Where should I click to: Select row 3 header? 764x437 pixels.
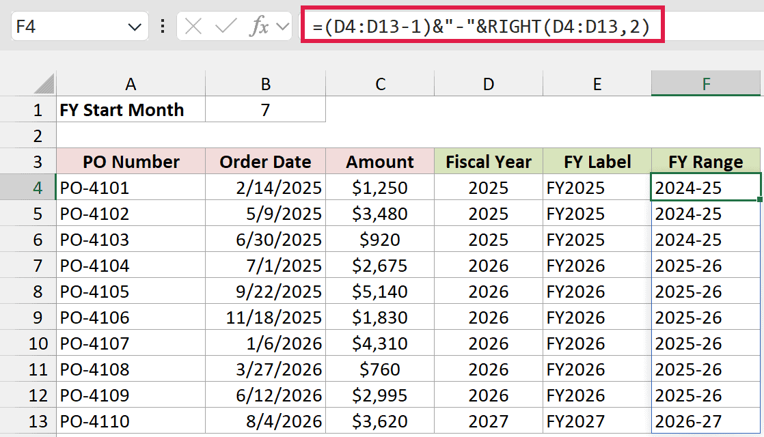pyautogui.click(x=28, y=161)
